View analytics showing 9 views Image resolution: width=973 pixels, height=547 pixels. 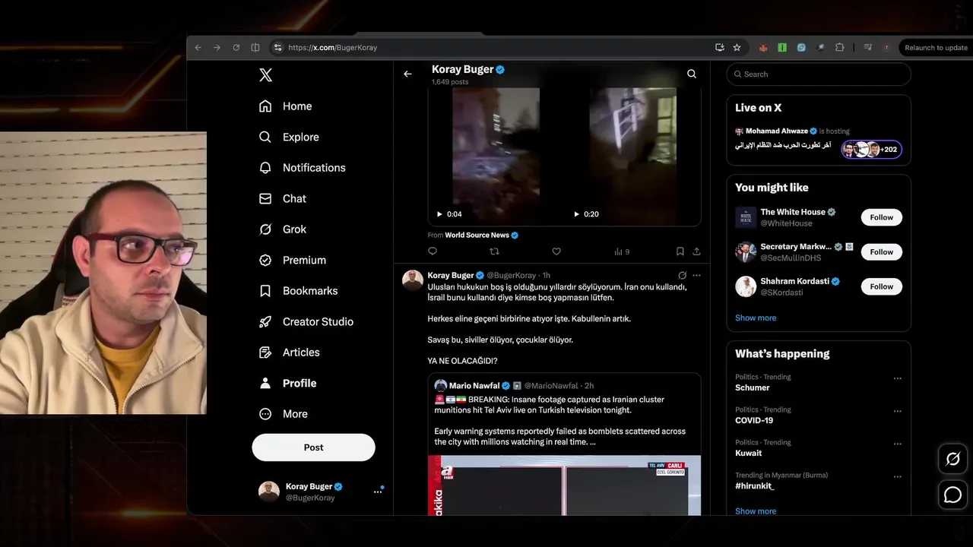tap(622, 251)
